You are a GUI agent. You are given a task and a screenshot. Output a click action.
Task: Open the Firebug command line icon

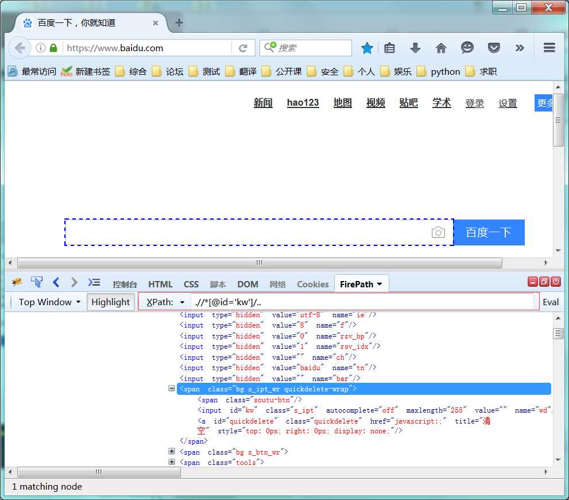click(94, 282)
